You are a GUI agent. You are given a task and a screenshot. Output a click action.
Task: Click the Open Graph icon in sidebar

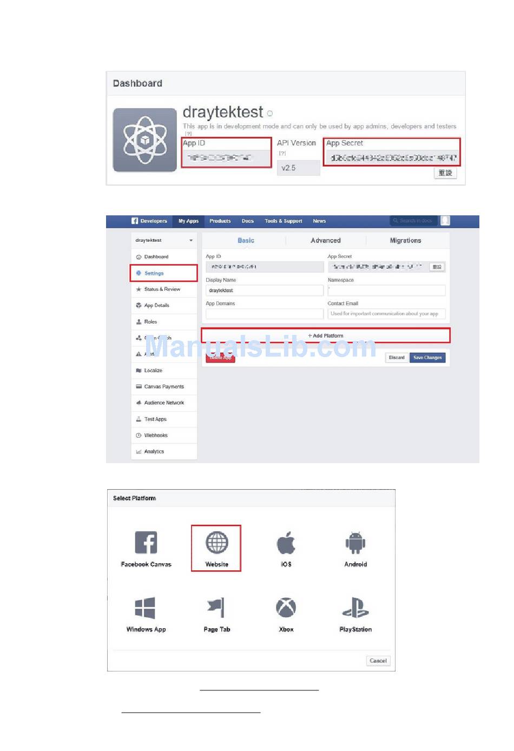(x=139, y=338)
